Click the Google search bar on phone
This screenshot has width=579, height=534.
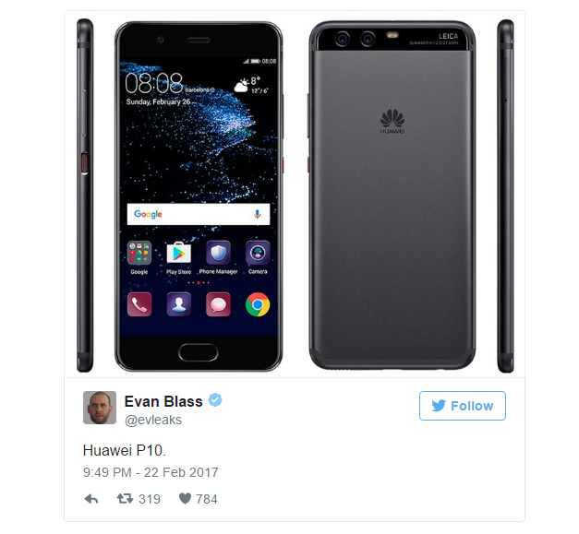[199, 214]
